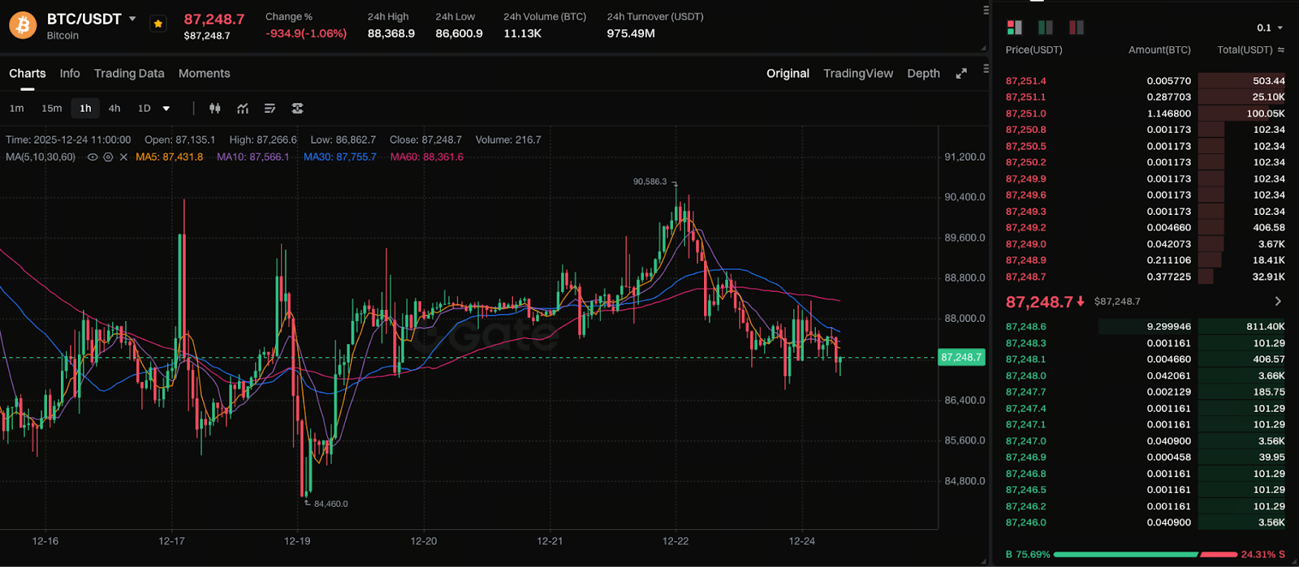Expand more timeframes dropdown arrow
1299x567 pixels.
[x=166, y=109]
